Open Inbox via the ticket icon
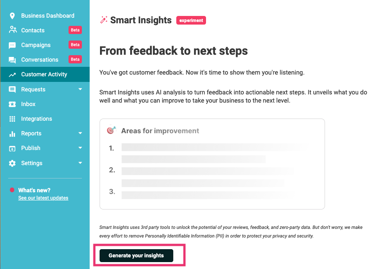The image size is (375, 269). point(12,104)
